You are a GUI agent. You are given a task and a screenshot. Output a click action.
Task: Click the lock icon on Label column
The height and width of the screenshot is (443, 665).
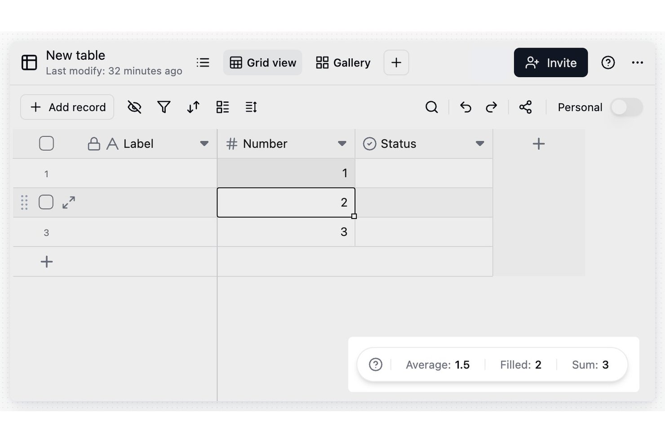point(94,144)
